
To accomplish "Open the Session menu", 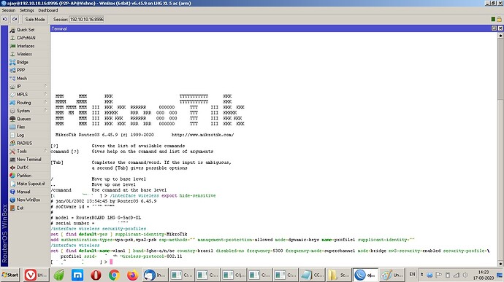I will point(9,10).
